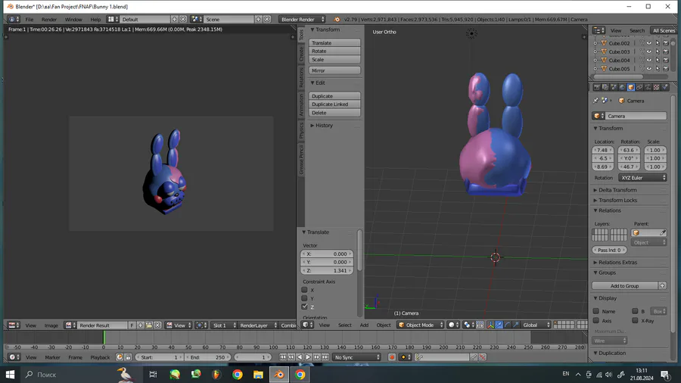Screen dimensions: 681x383
Task: Open the Blender Render engine dropdown
Action: click(302, 19)
